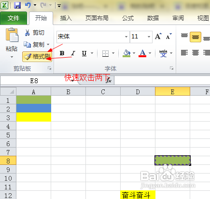Toggle Italic formatting

pos(73,53)
